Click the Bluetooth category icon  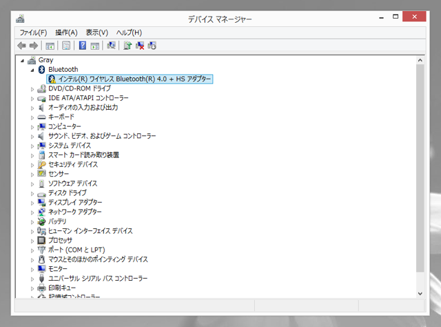click(x=41, y=69)
